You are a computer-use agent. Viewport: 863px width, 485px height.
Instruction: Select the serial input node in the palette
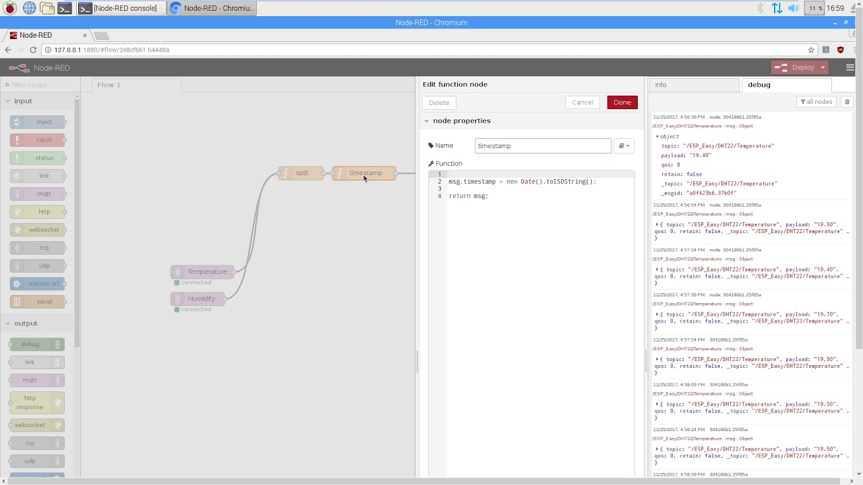coord(38,302)
